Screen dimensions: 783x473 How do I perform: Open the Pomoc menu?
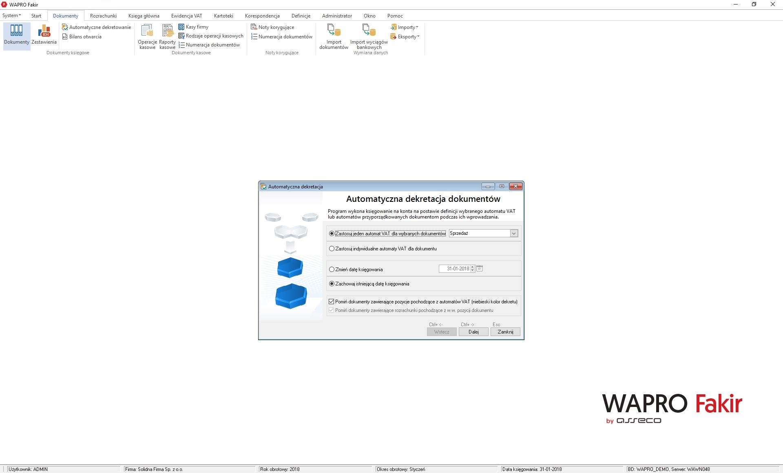click(395, 16)
